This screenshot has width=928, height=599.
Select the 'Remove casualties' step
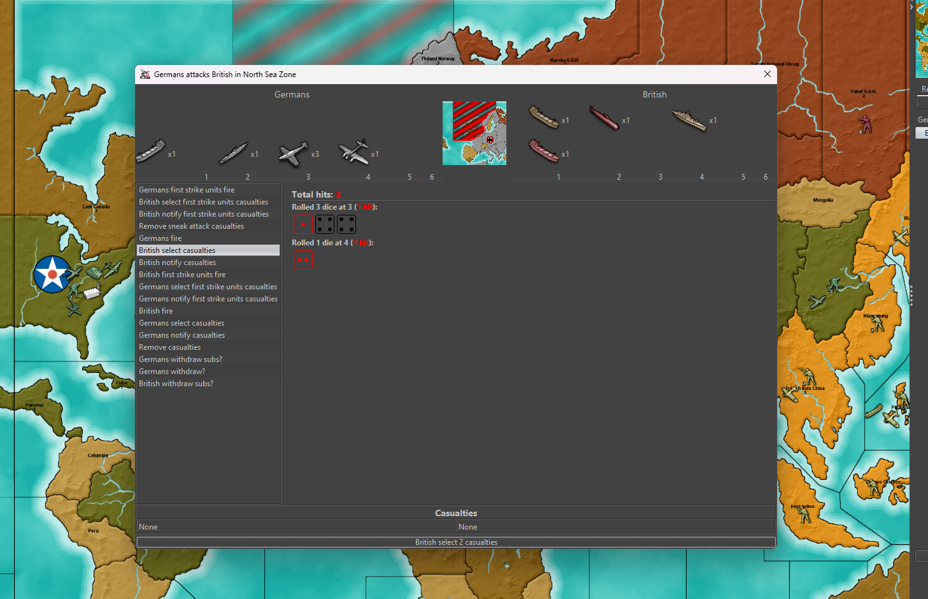point(208,347)
